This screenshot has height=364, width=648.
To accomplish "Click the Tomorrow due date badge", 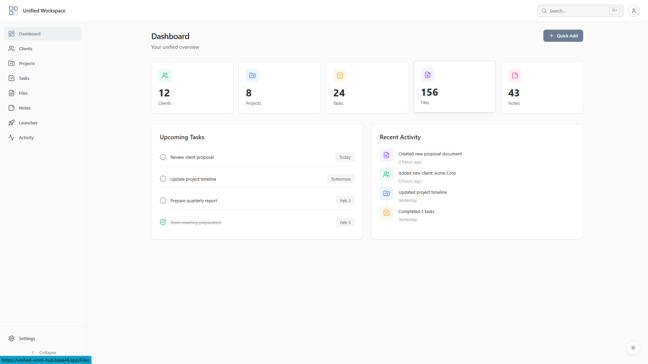I will click(x=341, y=179).
